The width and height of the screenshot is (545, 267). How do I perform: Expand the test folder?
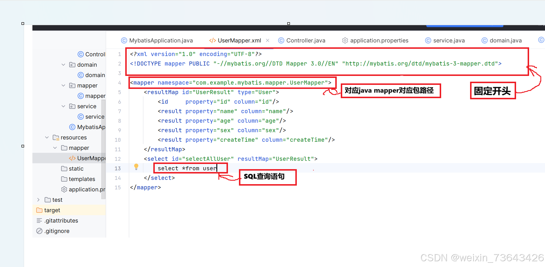click(x=38, y=199)
